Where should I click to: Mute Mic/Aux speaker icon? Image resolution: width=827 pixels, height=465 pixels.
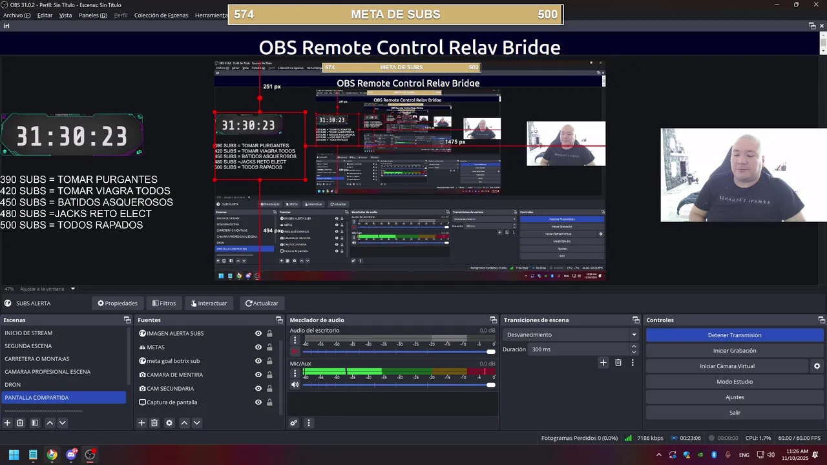pos(295,385)
